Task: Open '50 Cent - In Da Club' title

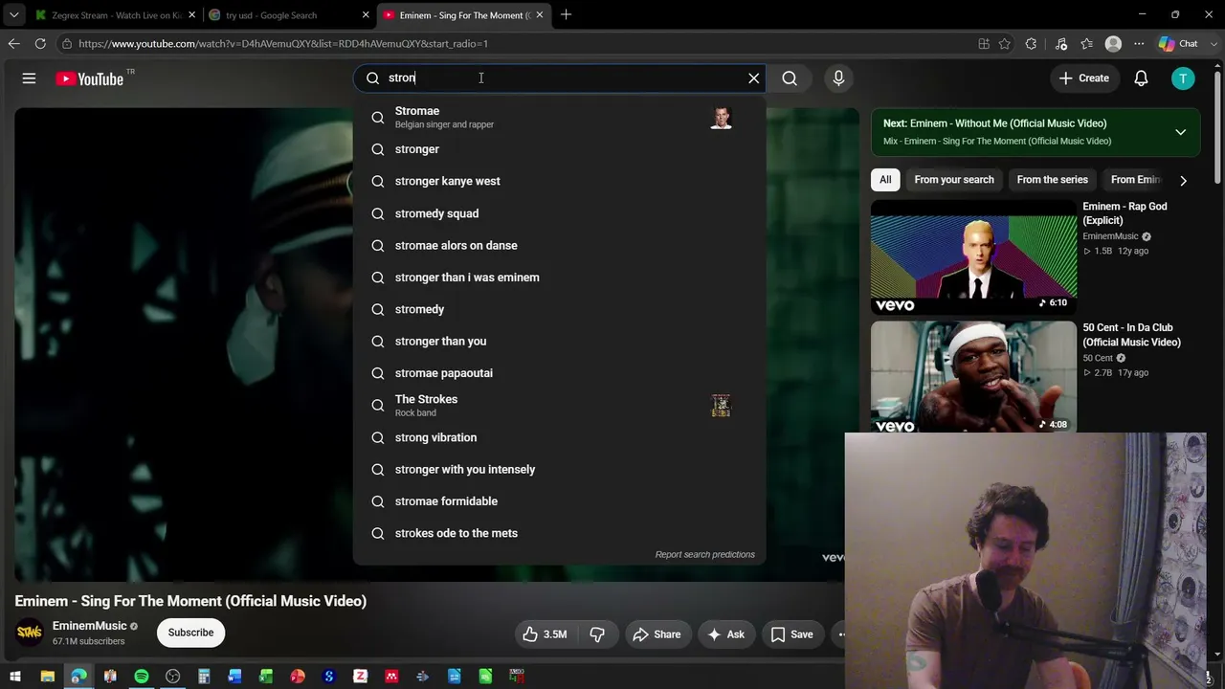Action: tap(1131, 335)
